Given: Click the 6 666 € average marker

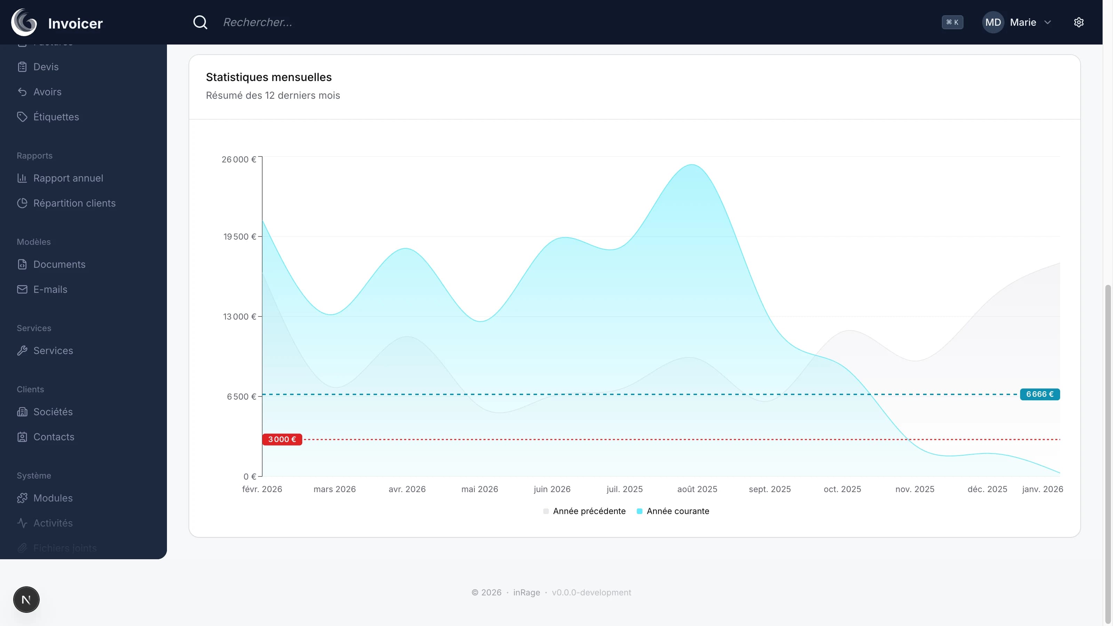Looking at the screenshot, I should [x=1040, y=394].
